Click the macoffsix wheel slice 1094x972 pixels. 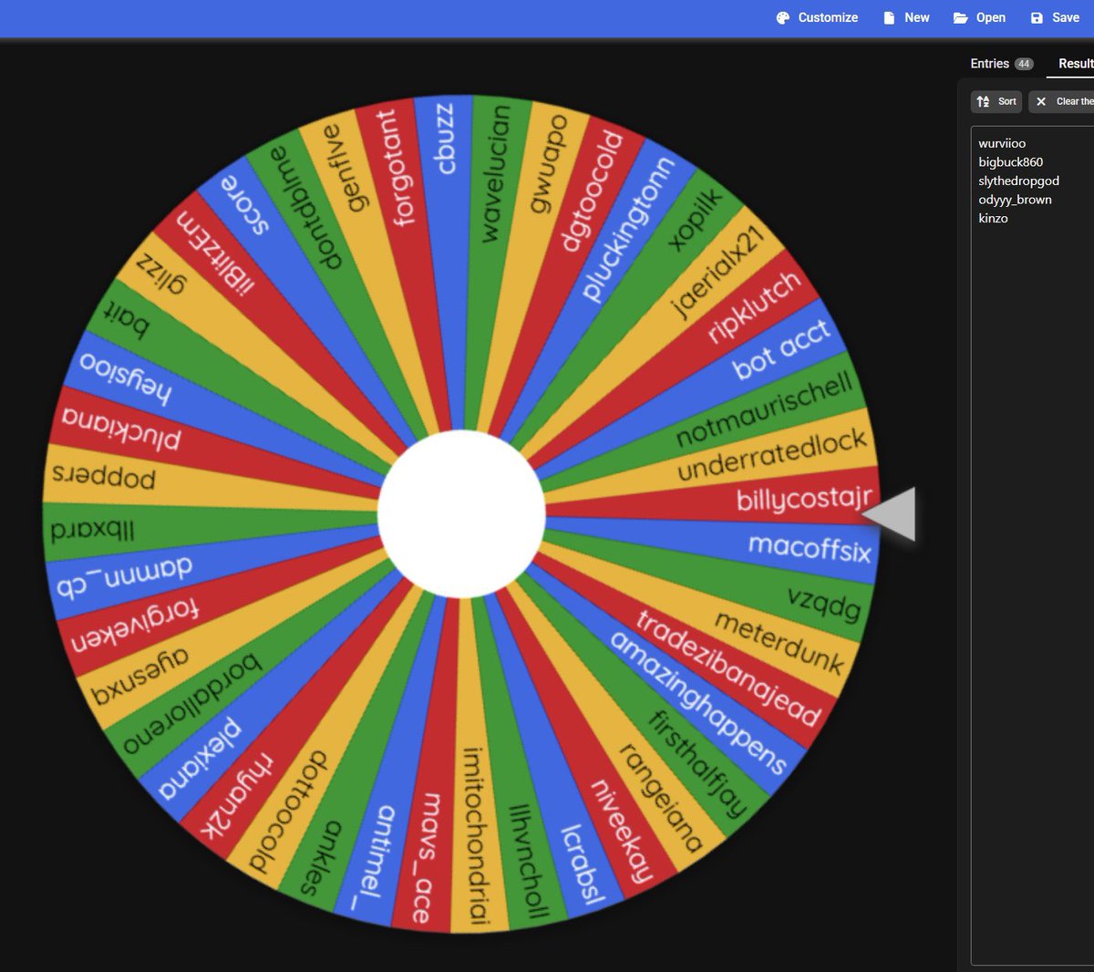(x=810, y=547)
